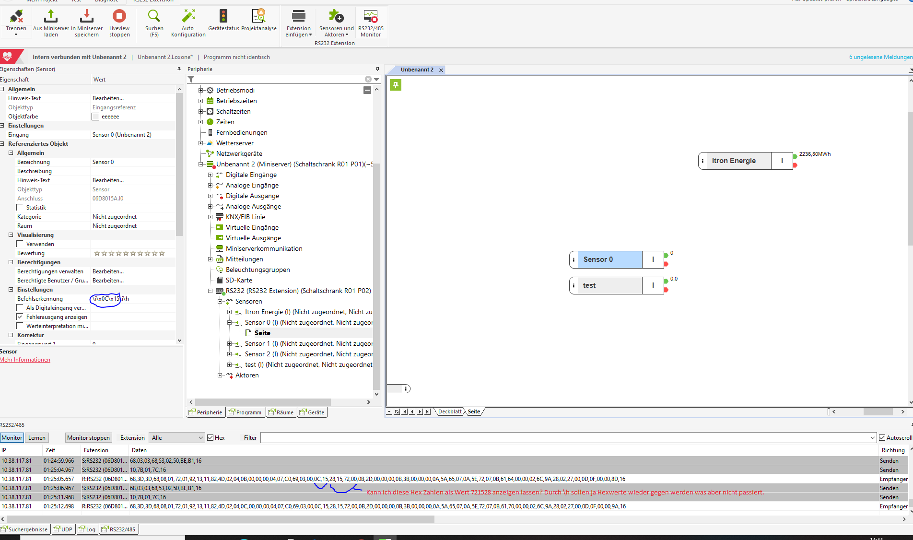Open the RS232/485 Monitor icon
The height and width of the screenshot is (540, 913).
coord(371,17)
